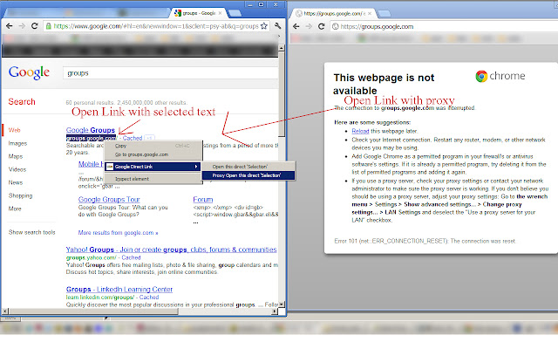The image size is (558, 349).
Task: Click the 'This webpage is not available' heading
Action: click(x=384, y=84)
